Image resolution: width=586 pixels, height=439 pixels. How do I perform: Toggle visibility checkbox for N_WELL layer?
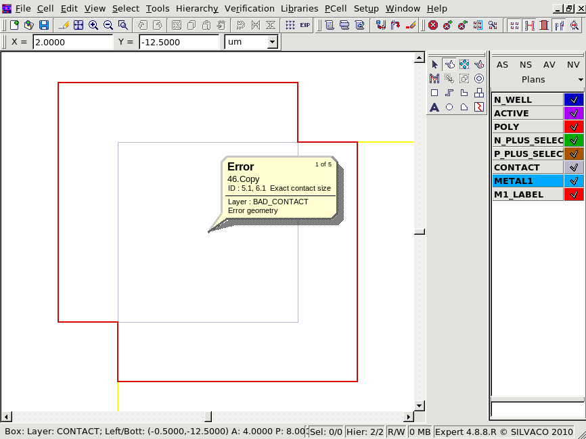[x=573, y=99]
